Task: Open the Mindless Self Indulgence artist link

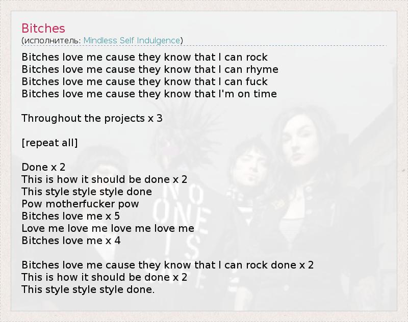Action: click(x=132, y=41)
